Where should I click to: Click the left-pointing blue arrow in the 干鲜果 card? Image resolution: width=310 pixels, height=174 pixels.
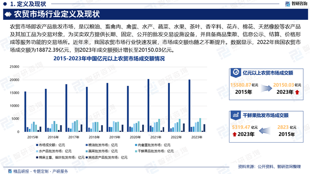[266, 131]
